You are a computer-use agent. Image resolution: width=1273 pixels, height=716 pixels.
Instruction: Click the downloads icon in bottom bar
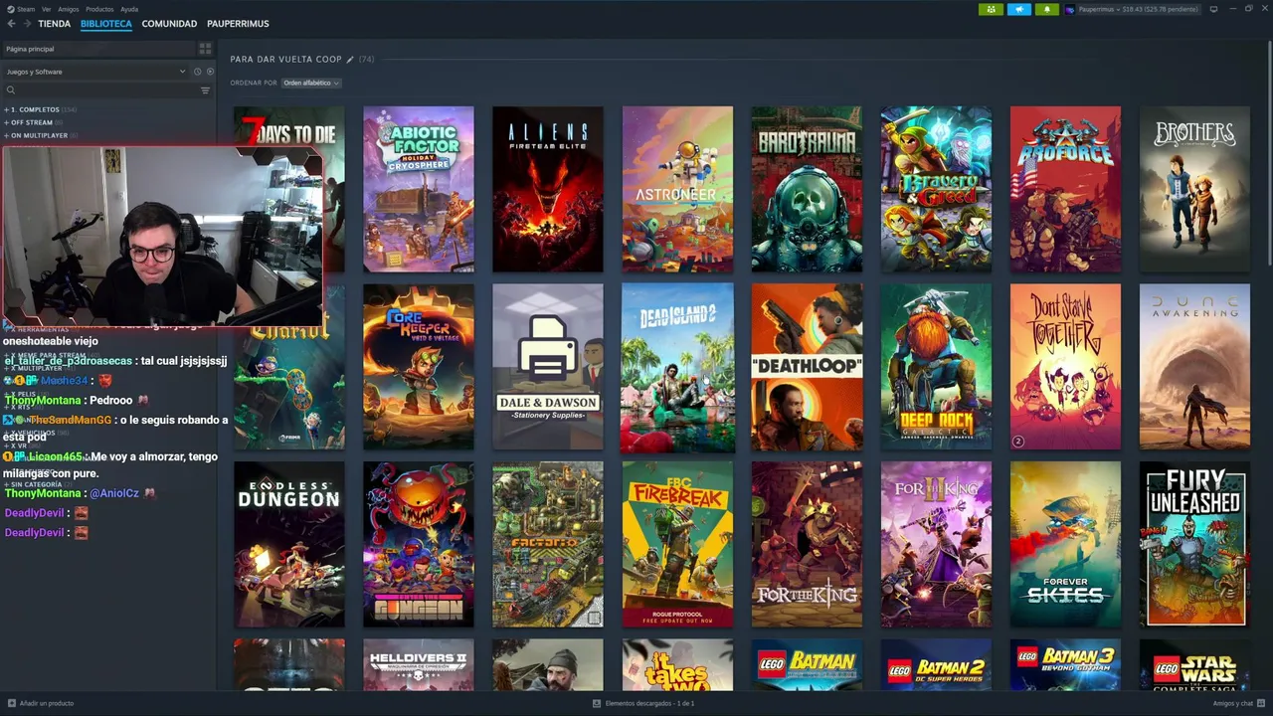pyautogui.click(x=597, y=703)
